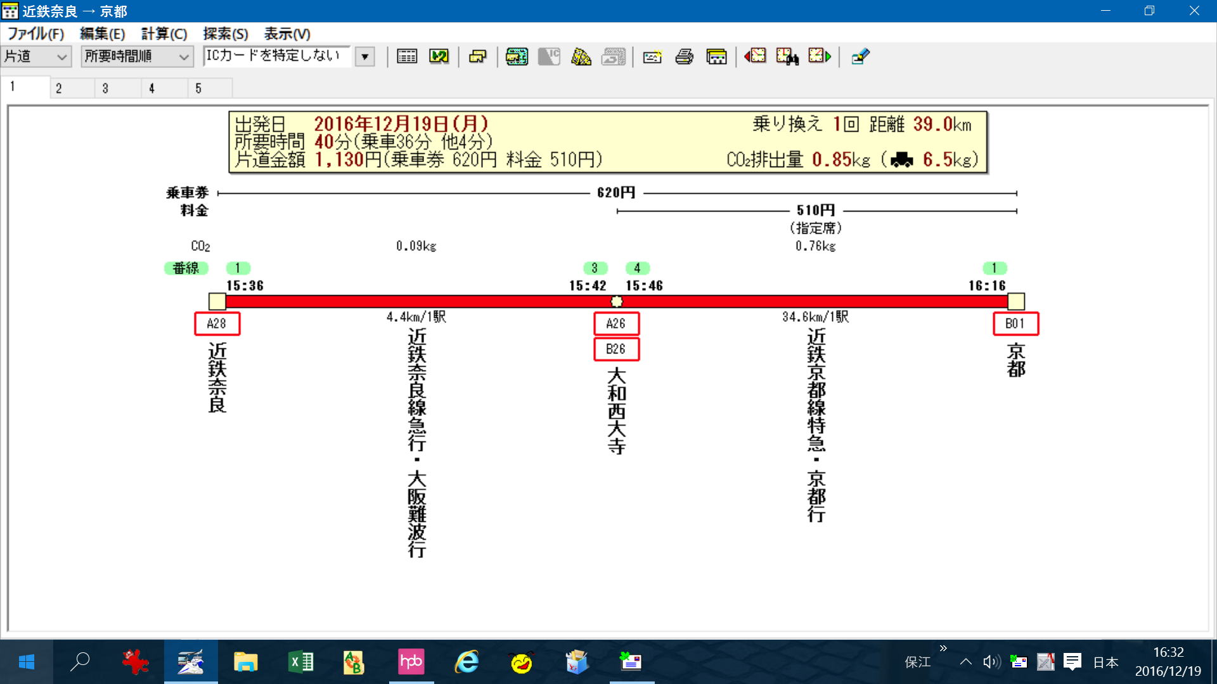Image resolution: width=1217 pixels, height=684 pixels.
Task: Click the 大和西大寺 transfer marker on route line
Action: pyautogui.click(x=617, y=301)
